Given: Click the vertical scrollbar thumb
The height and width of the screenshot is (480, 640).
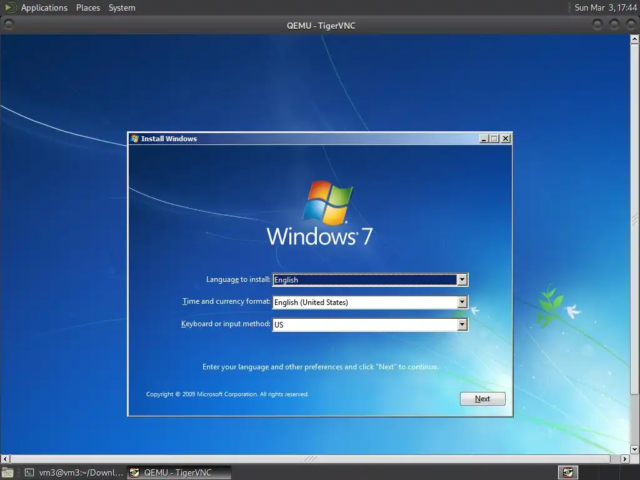Looking at the screenshot, I should pos(635,219).
